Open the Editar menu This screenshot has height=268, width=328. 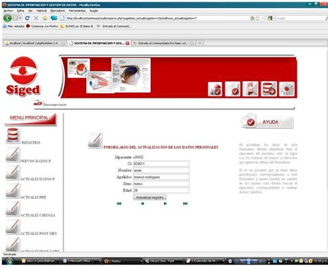point(20,11)
